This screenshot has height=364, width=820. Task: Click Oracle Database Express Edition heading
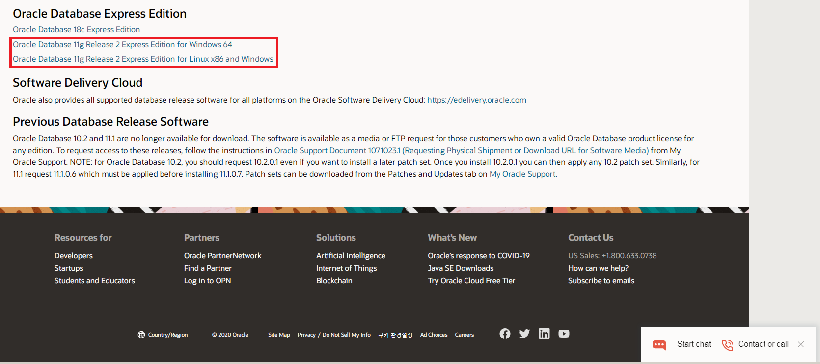point(100,13)
